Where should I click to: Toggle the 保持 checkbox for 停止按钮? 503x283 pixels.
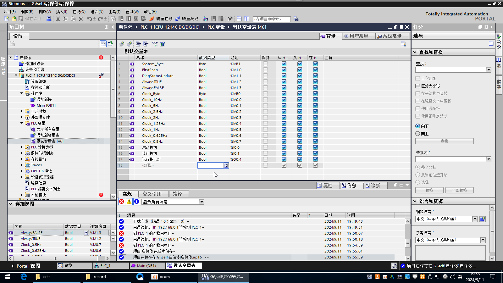pyautogui.click(x=265, y=153)
